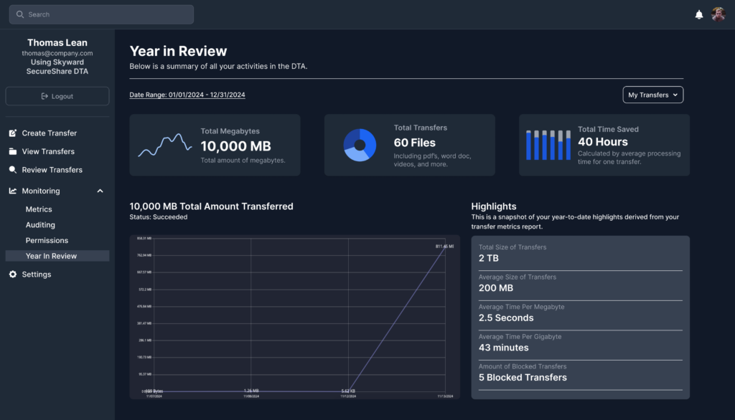Select Auditing in the sidebar

[x=40, y=225]
